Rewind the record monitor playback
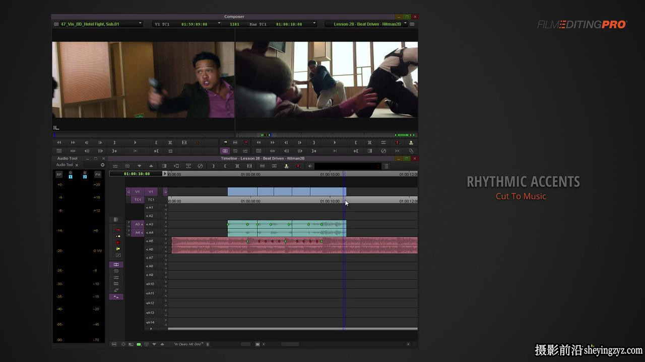The height and width of the screenshot is (362, 645). coord(259,142)
